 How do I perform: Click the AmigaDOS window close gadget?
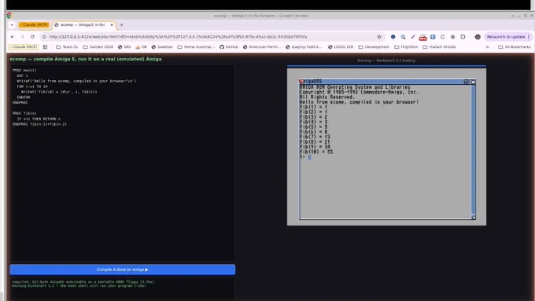coord(301,81)
